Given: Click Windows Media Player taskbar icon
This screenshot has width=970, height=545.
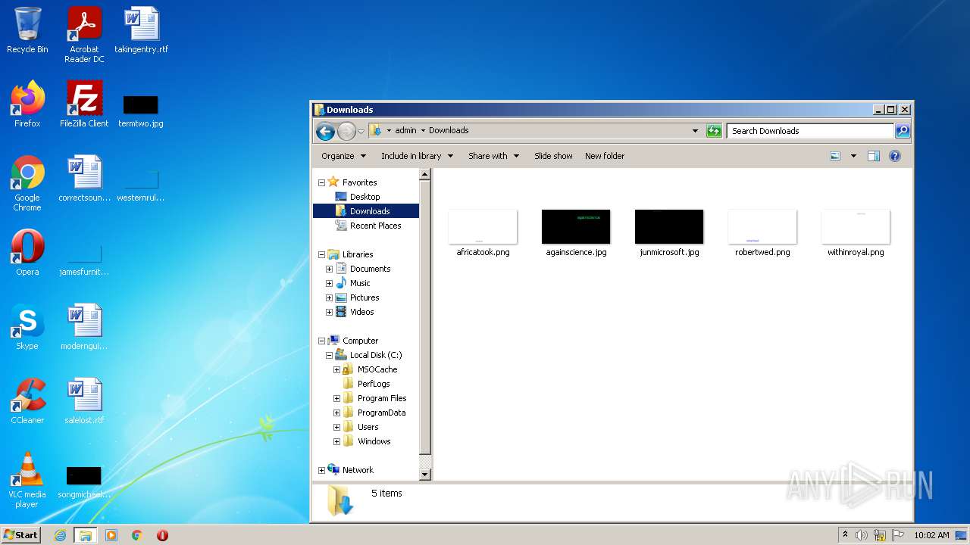Looking at the screenshot, I should (x=111, y=535).
